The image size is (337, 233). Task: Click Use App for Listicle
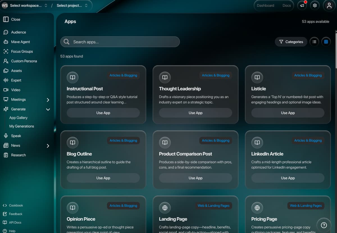(x=288, y=113)
